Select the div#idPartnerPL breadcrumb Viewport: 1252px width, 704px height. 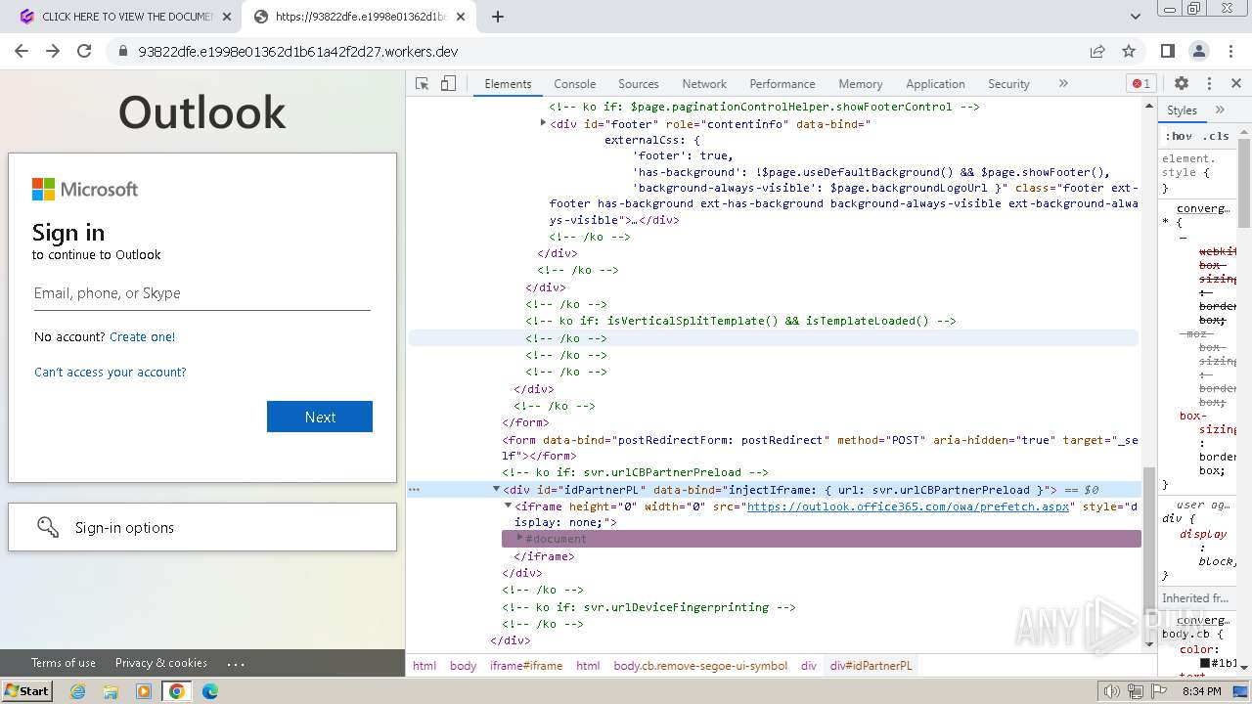point(871,666)
